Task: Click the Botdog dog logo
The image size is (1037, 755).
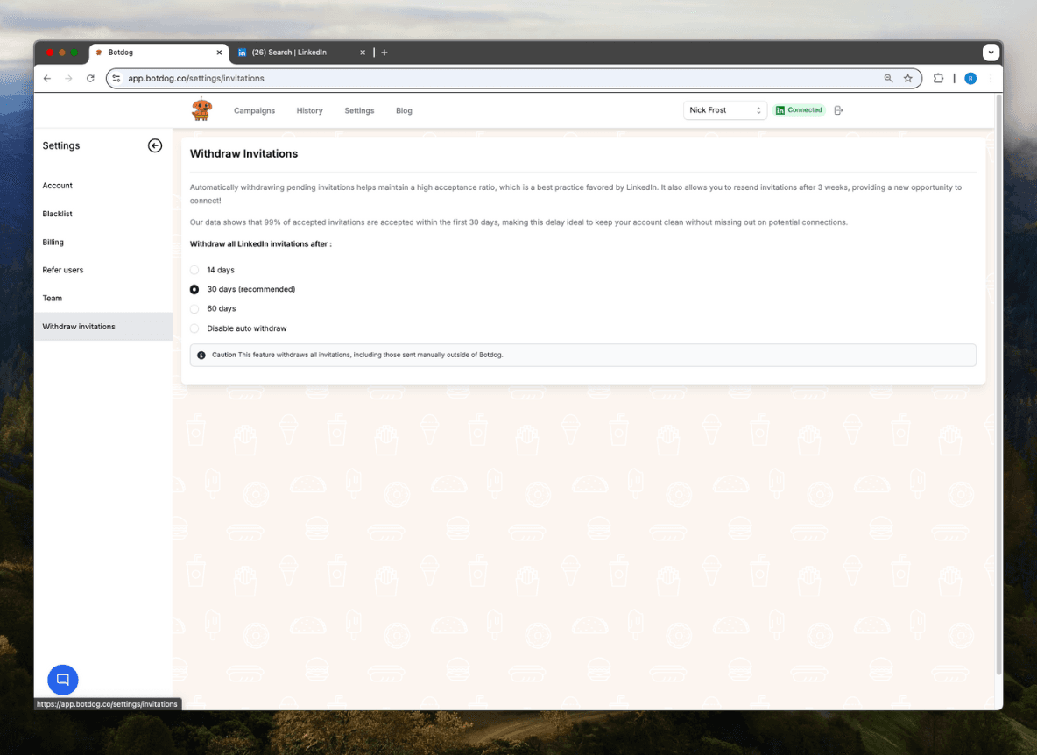Action: [201, 109]
